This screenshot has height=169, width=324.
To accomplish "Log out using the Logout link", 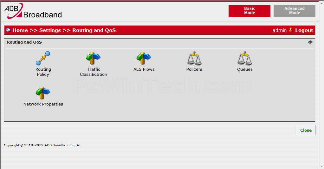I will [304, 30].
